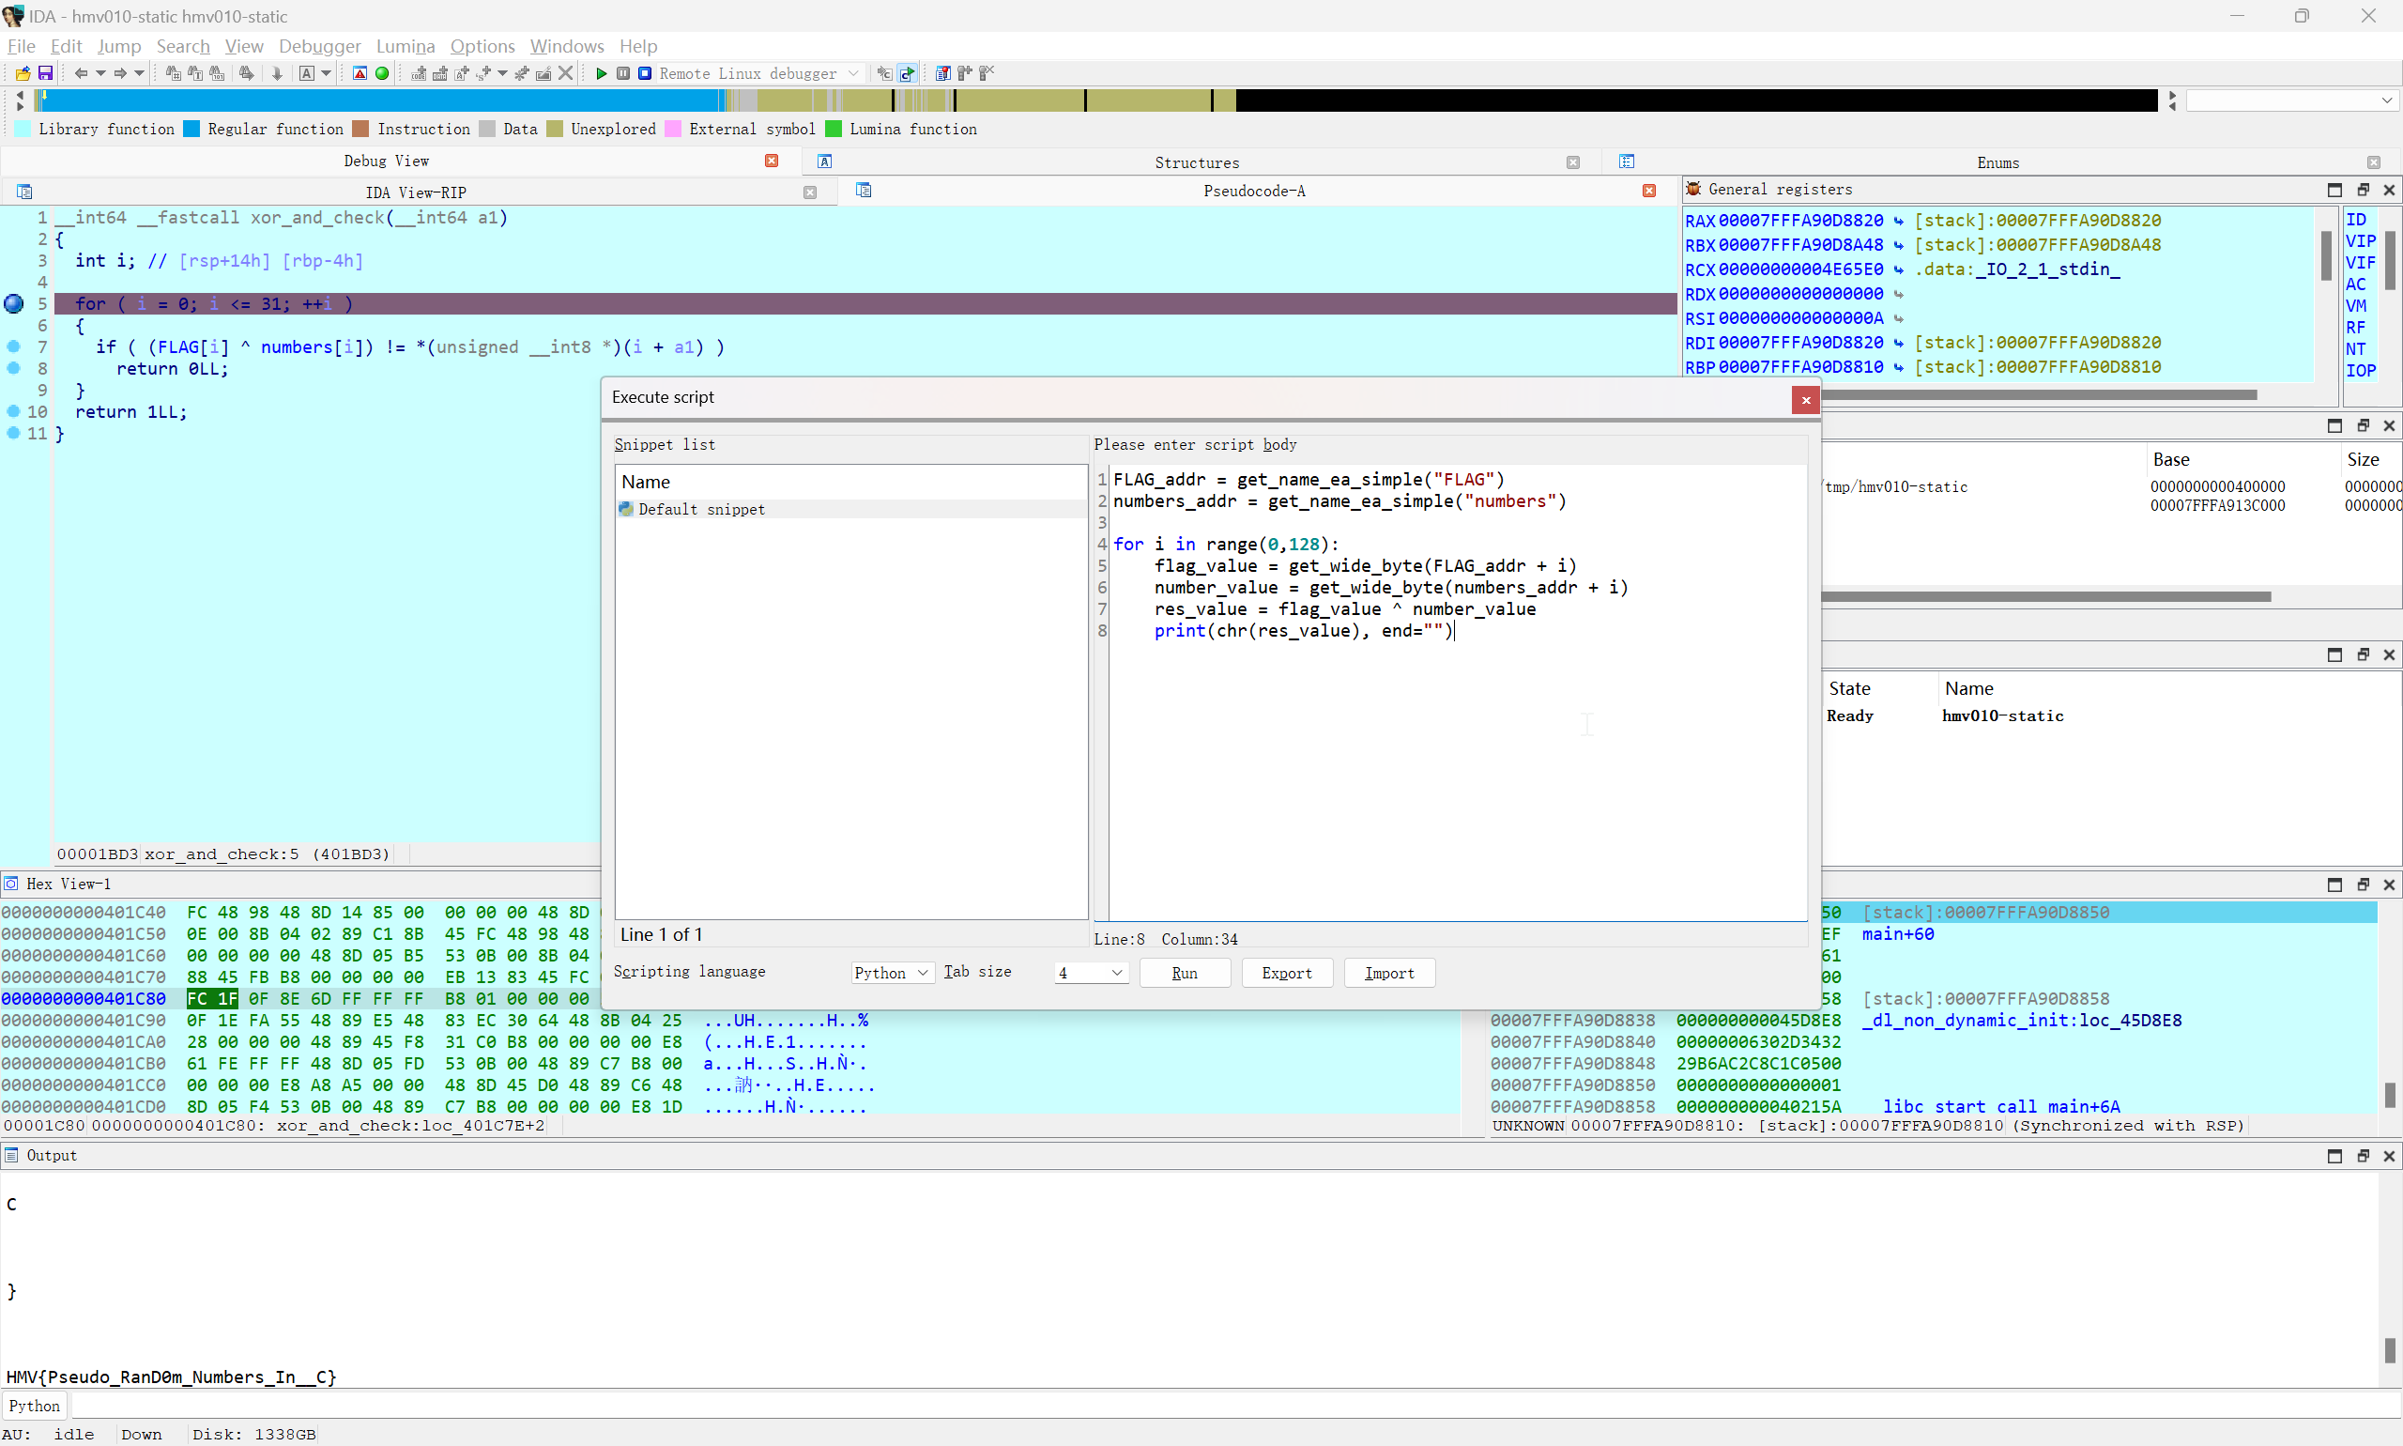
Task: Click the delete watch icon in toolbar
Action: pyautogui.click(x=986, y=73)
